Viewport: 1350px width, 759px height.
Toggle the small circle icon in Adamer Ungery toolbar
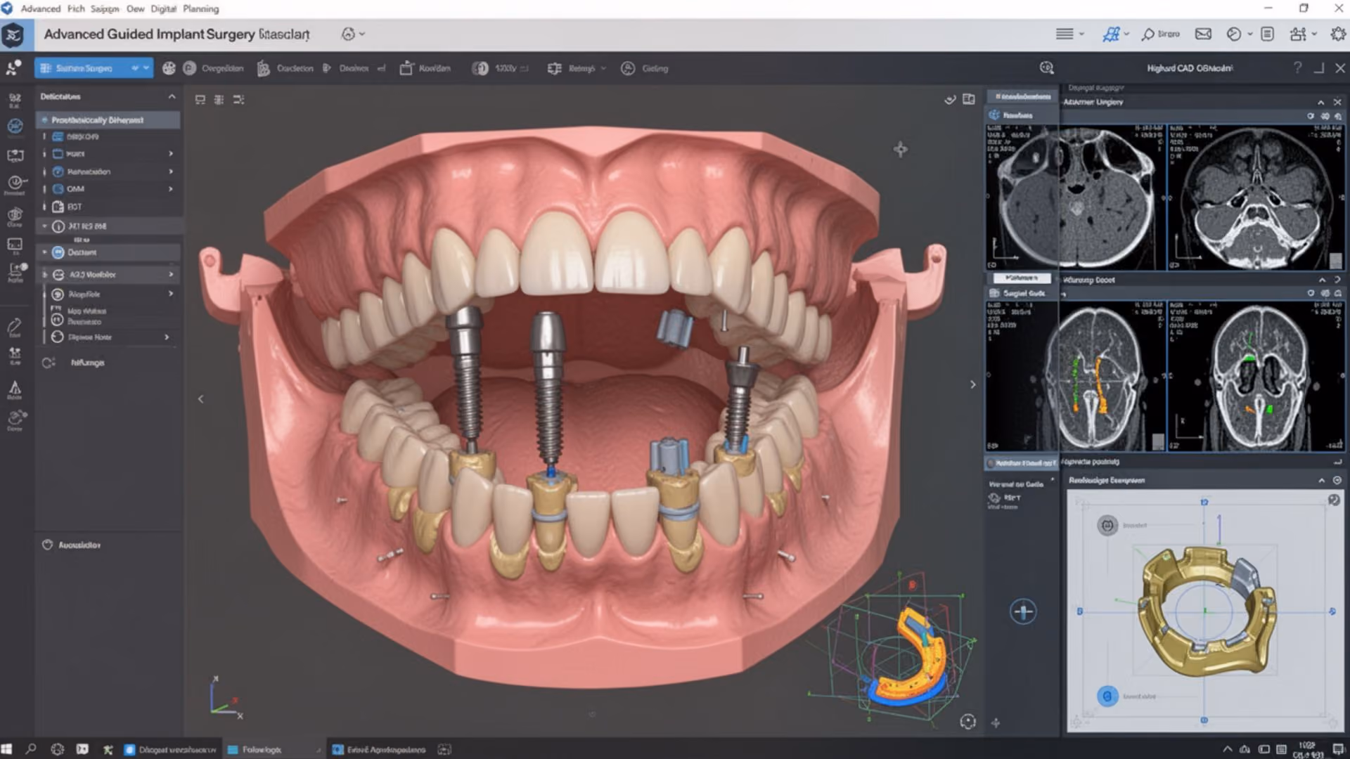[1311, 116]
